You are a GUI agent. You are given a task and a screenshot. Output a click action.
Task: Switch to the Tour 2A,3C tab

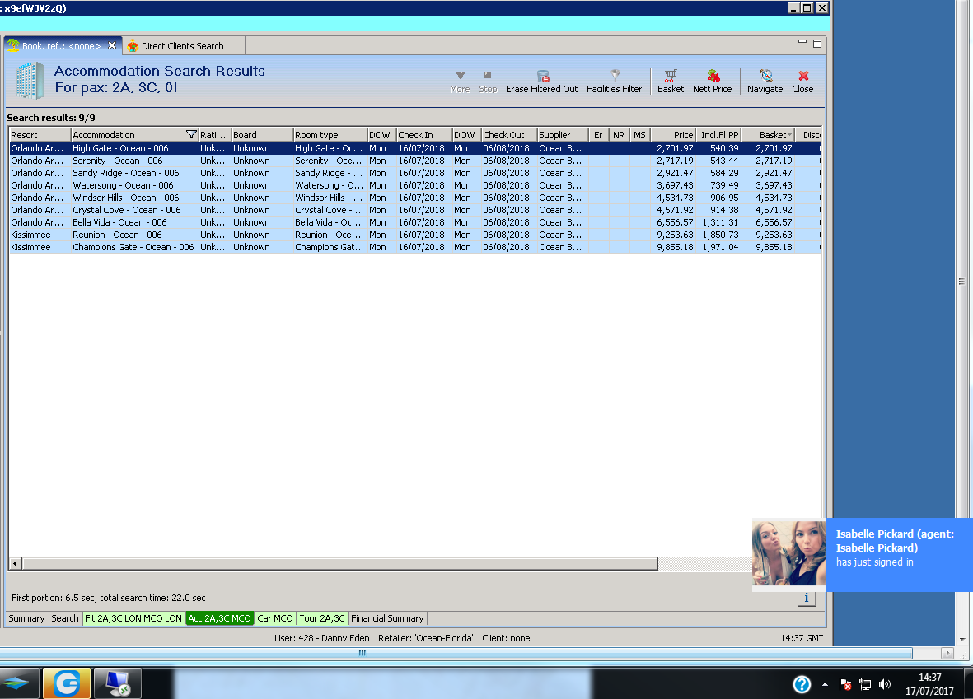point(322,618)
